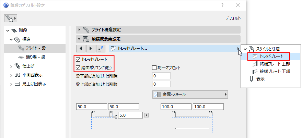Collapse スタイルと寸法 in popup menu
The height and width of the screenshot is (138, 301).
[x=245, y=49]
